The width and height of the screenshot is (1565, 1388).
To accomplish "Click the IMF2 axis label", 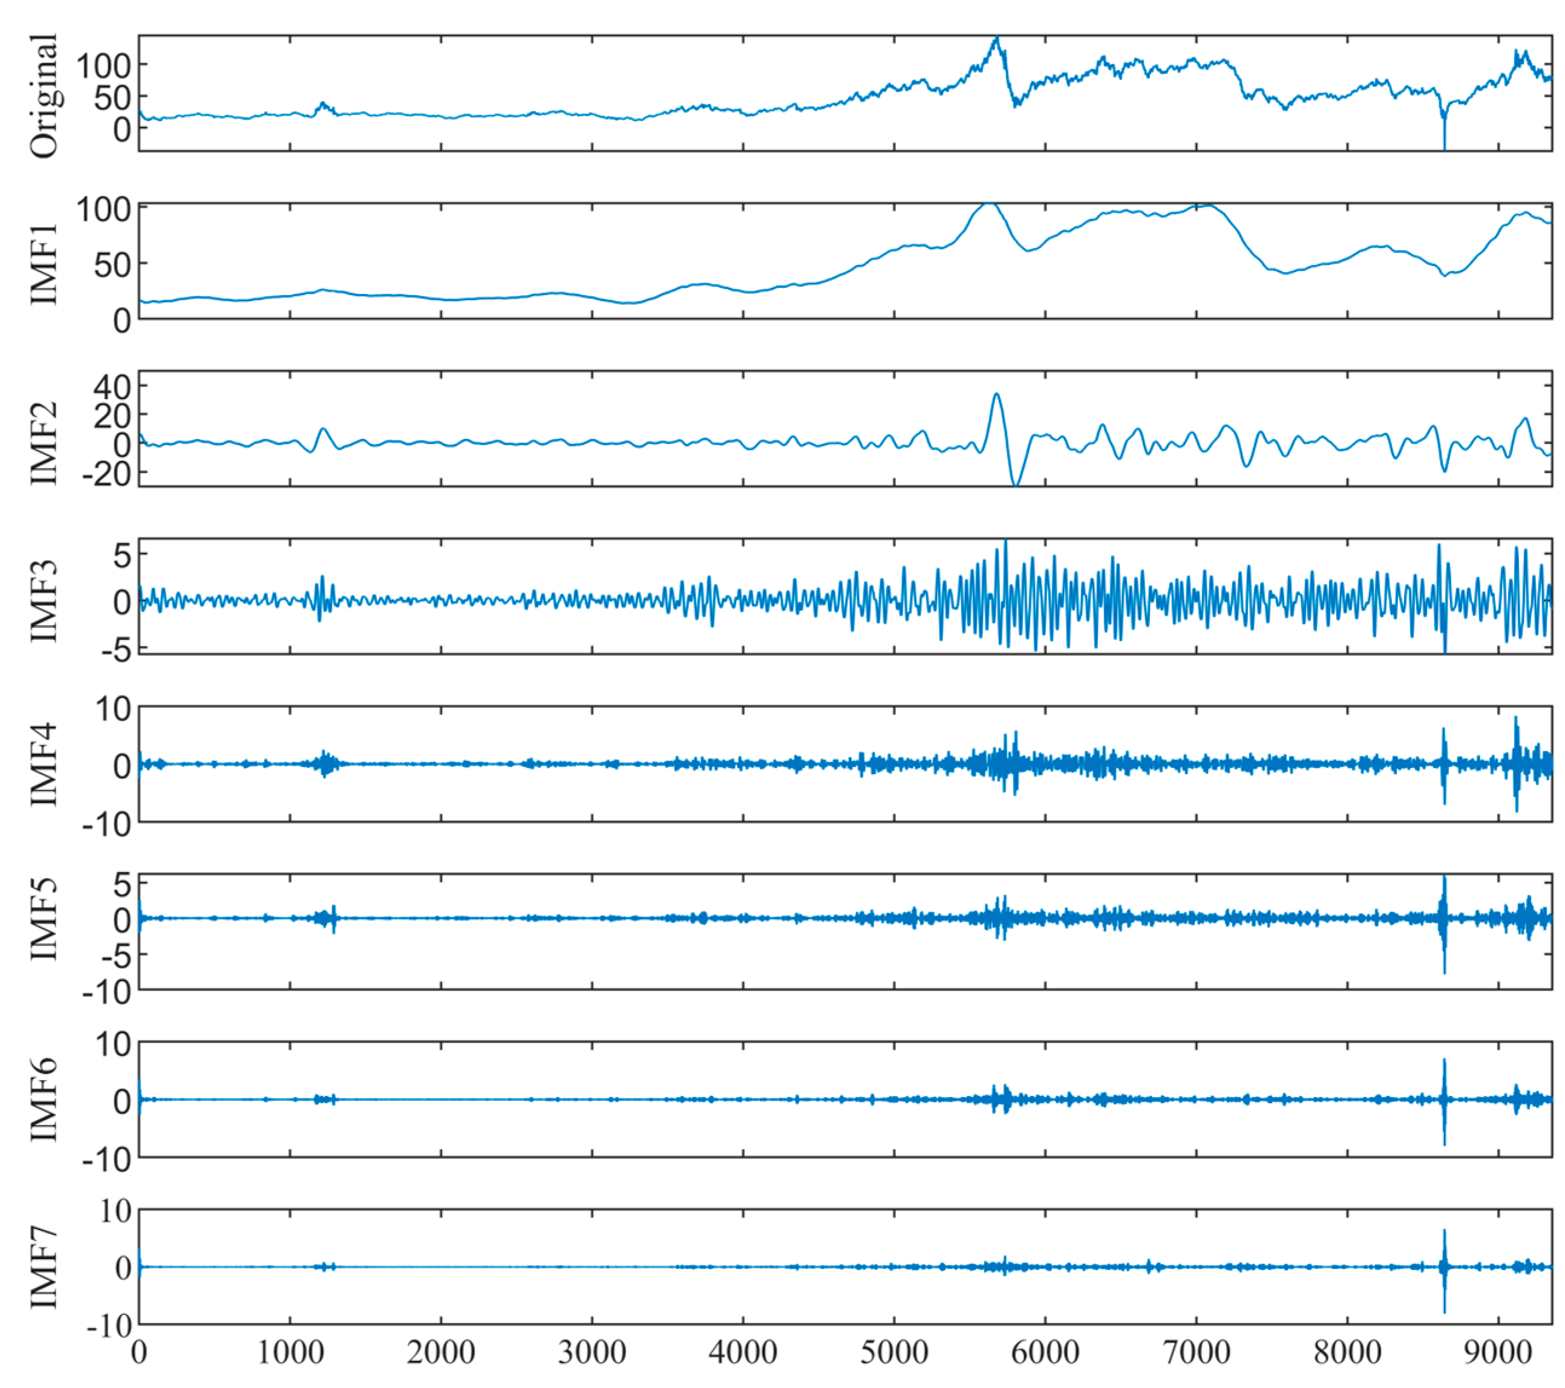I will tap(44, 443).
